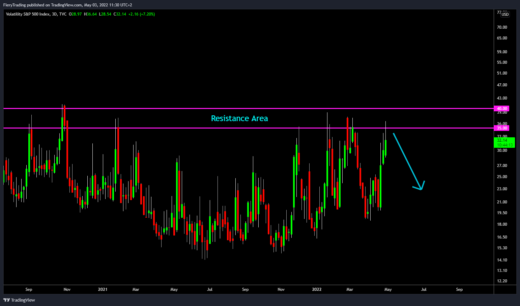
Task: Click the 16.50 price axis label
Action: coord(502,237)
